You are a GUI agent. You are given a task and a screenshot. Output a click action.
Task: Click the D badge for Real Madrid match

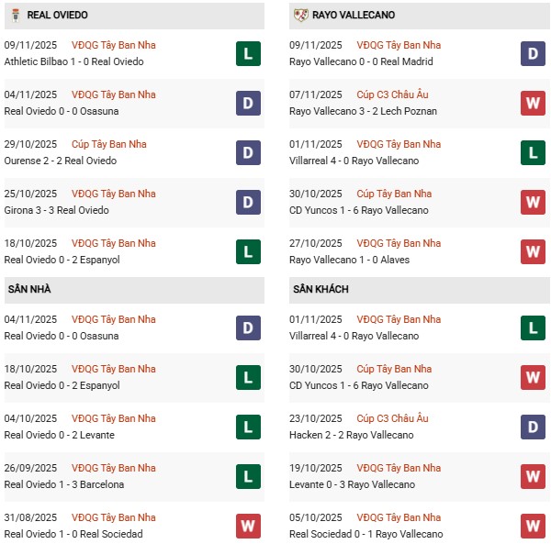point(533,54)
